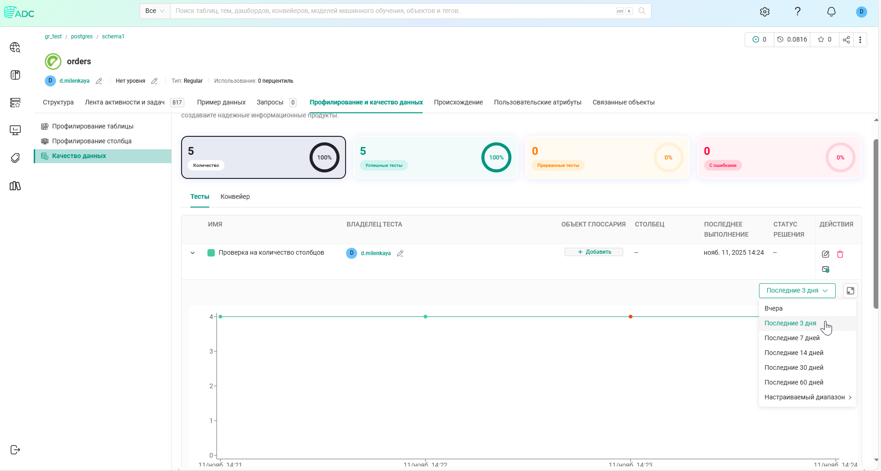881x471 pixels.
Task: Open the settings gear in the top bar
Action: point(765,12)
